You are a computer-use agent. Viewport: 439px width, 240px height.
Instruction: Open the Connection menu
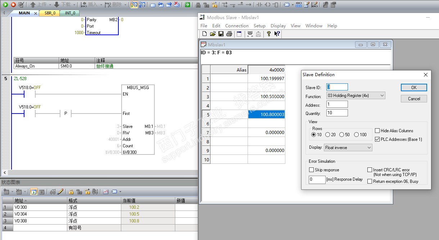237,26
